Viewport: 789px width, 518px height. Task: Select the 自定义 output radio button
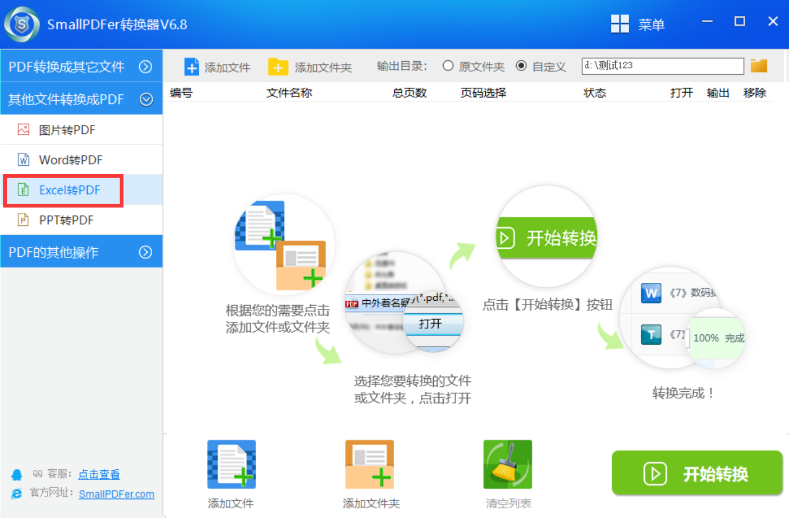pos(521,66)
